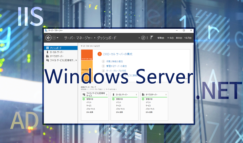This screenshot has width=243, height=143.
Task: Open link このローカル サーバーの構成
Action: [117, 54]
